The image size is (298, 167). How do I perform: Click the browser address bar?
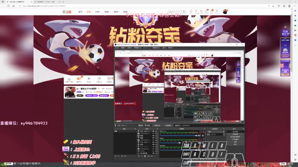click(143, 6)
